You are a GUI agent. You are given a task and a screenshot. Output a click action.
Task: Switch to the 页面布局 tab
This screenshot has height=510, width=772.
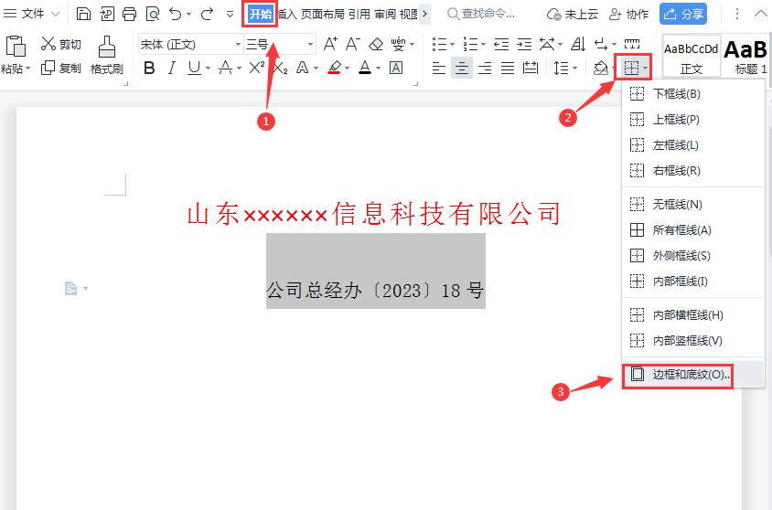[x=323, y=15]
